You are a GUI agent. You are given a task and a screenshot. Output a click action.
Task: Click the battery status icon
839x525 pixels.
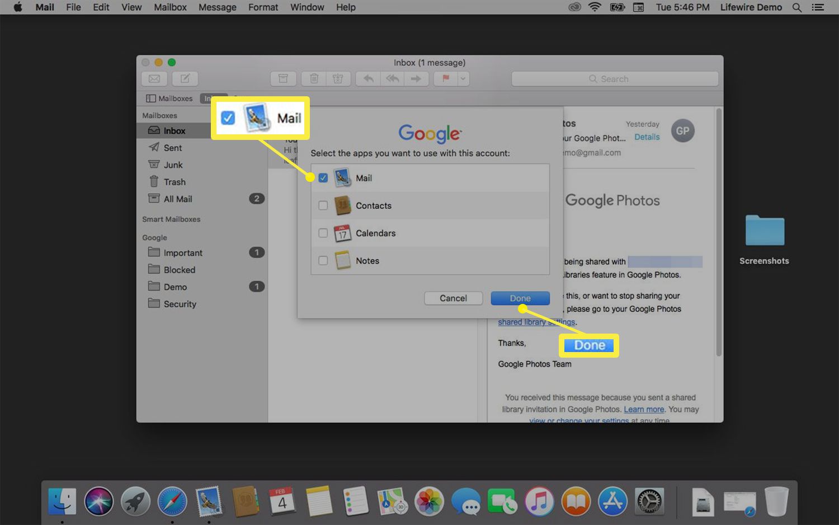(617, 7)
